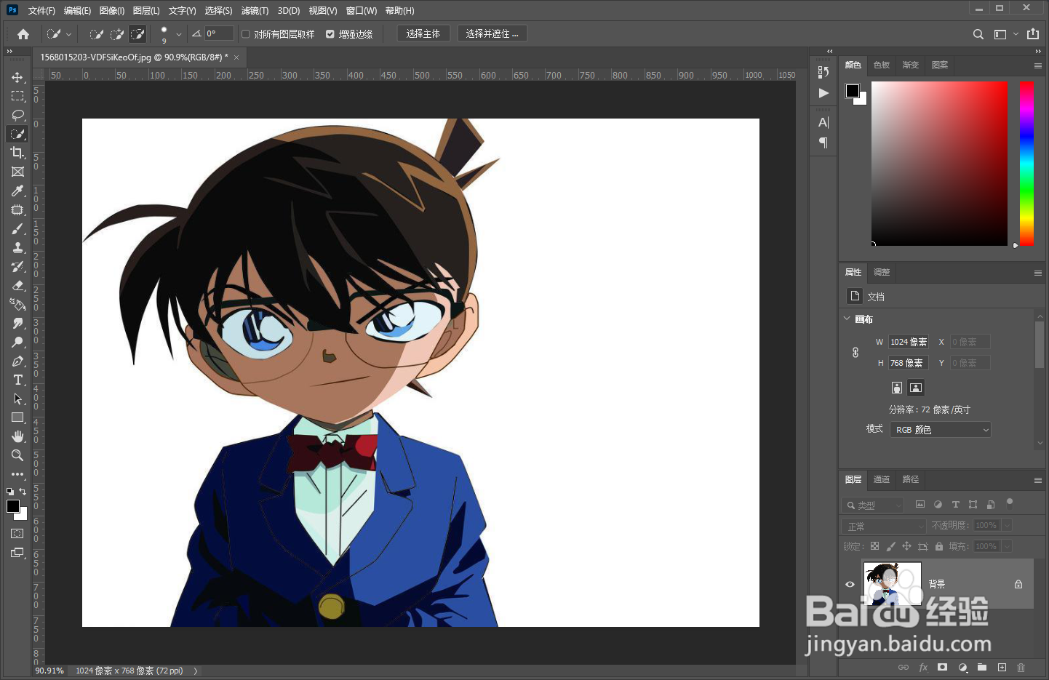This screenshot has width=1049, height=680.
Task: Hide the Background layer eye icon
Action: [850, 584]
